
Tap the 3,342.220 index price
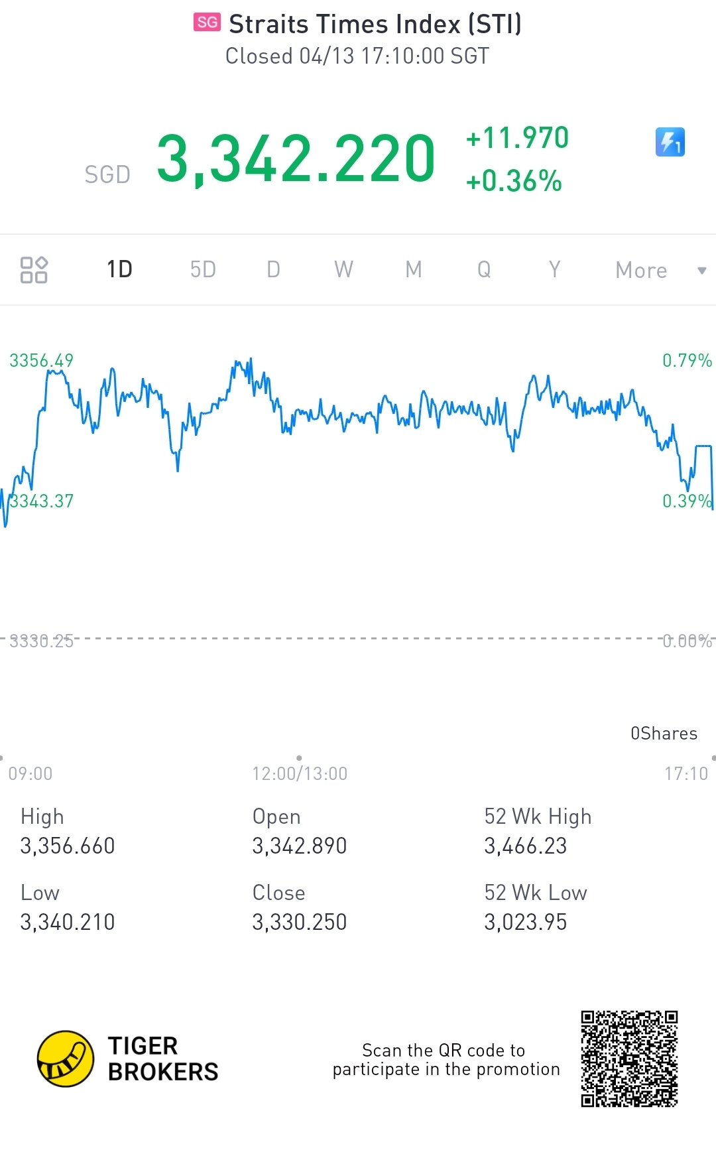(x=296, y=159)
